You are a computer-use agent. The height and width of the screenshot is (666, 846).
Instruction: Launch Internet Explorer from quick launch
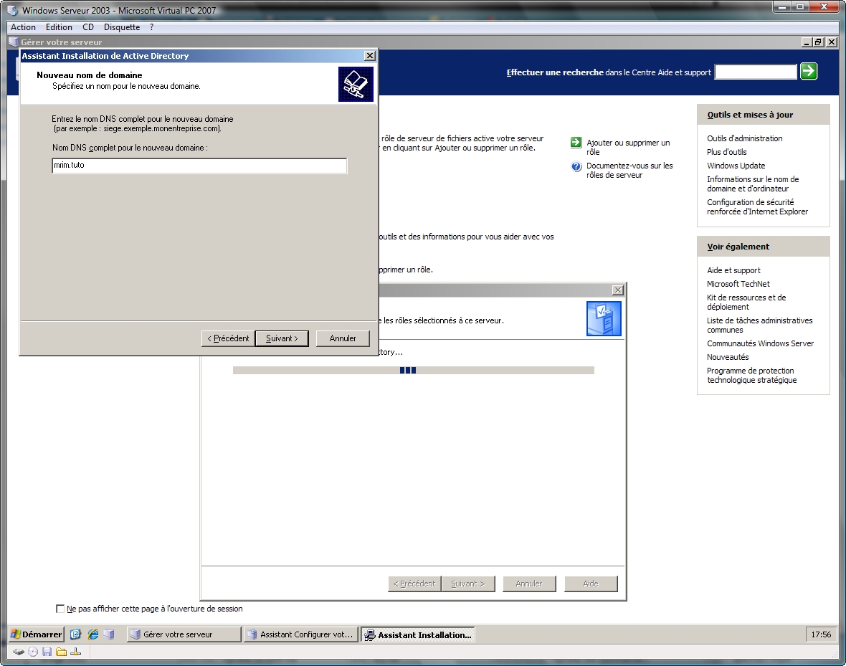(92, 634)
